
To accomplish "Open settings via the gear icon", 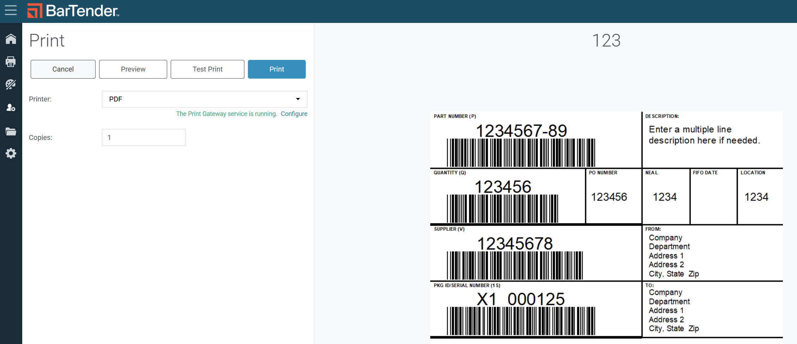I will pos(11,153).
